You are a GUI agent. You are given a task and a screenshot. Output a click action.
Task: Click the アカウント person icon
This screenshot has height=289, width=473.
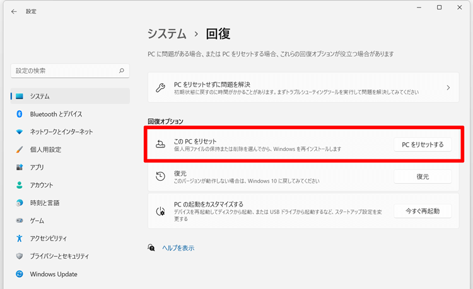[20, 185]
